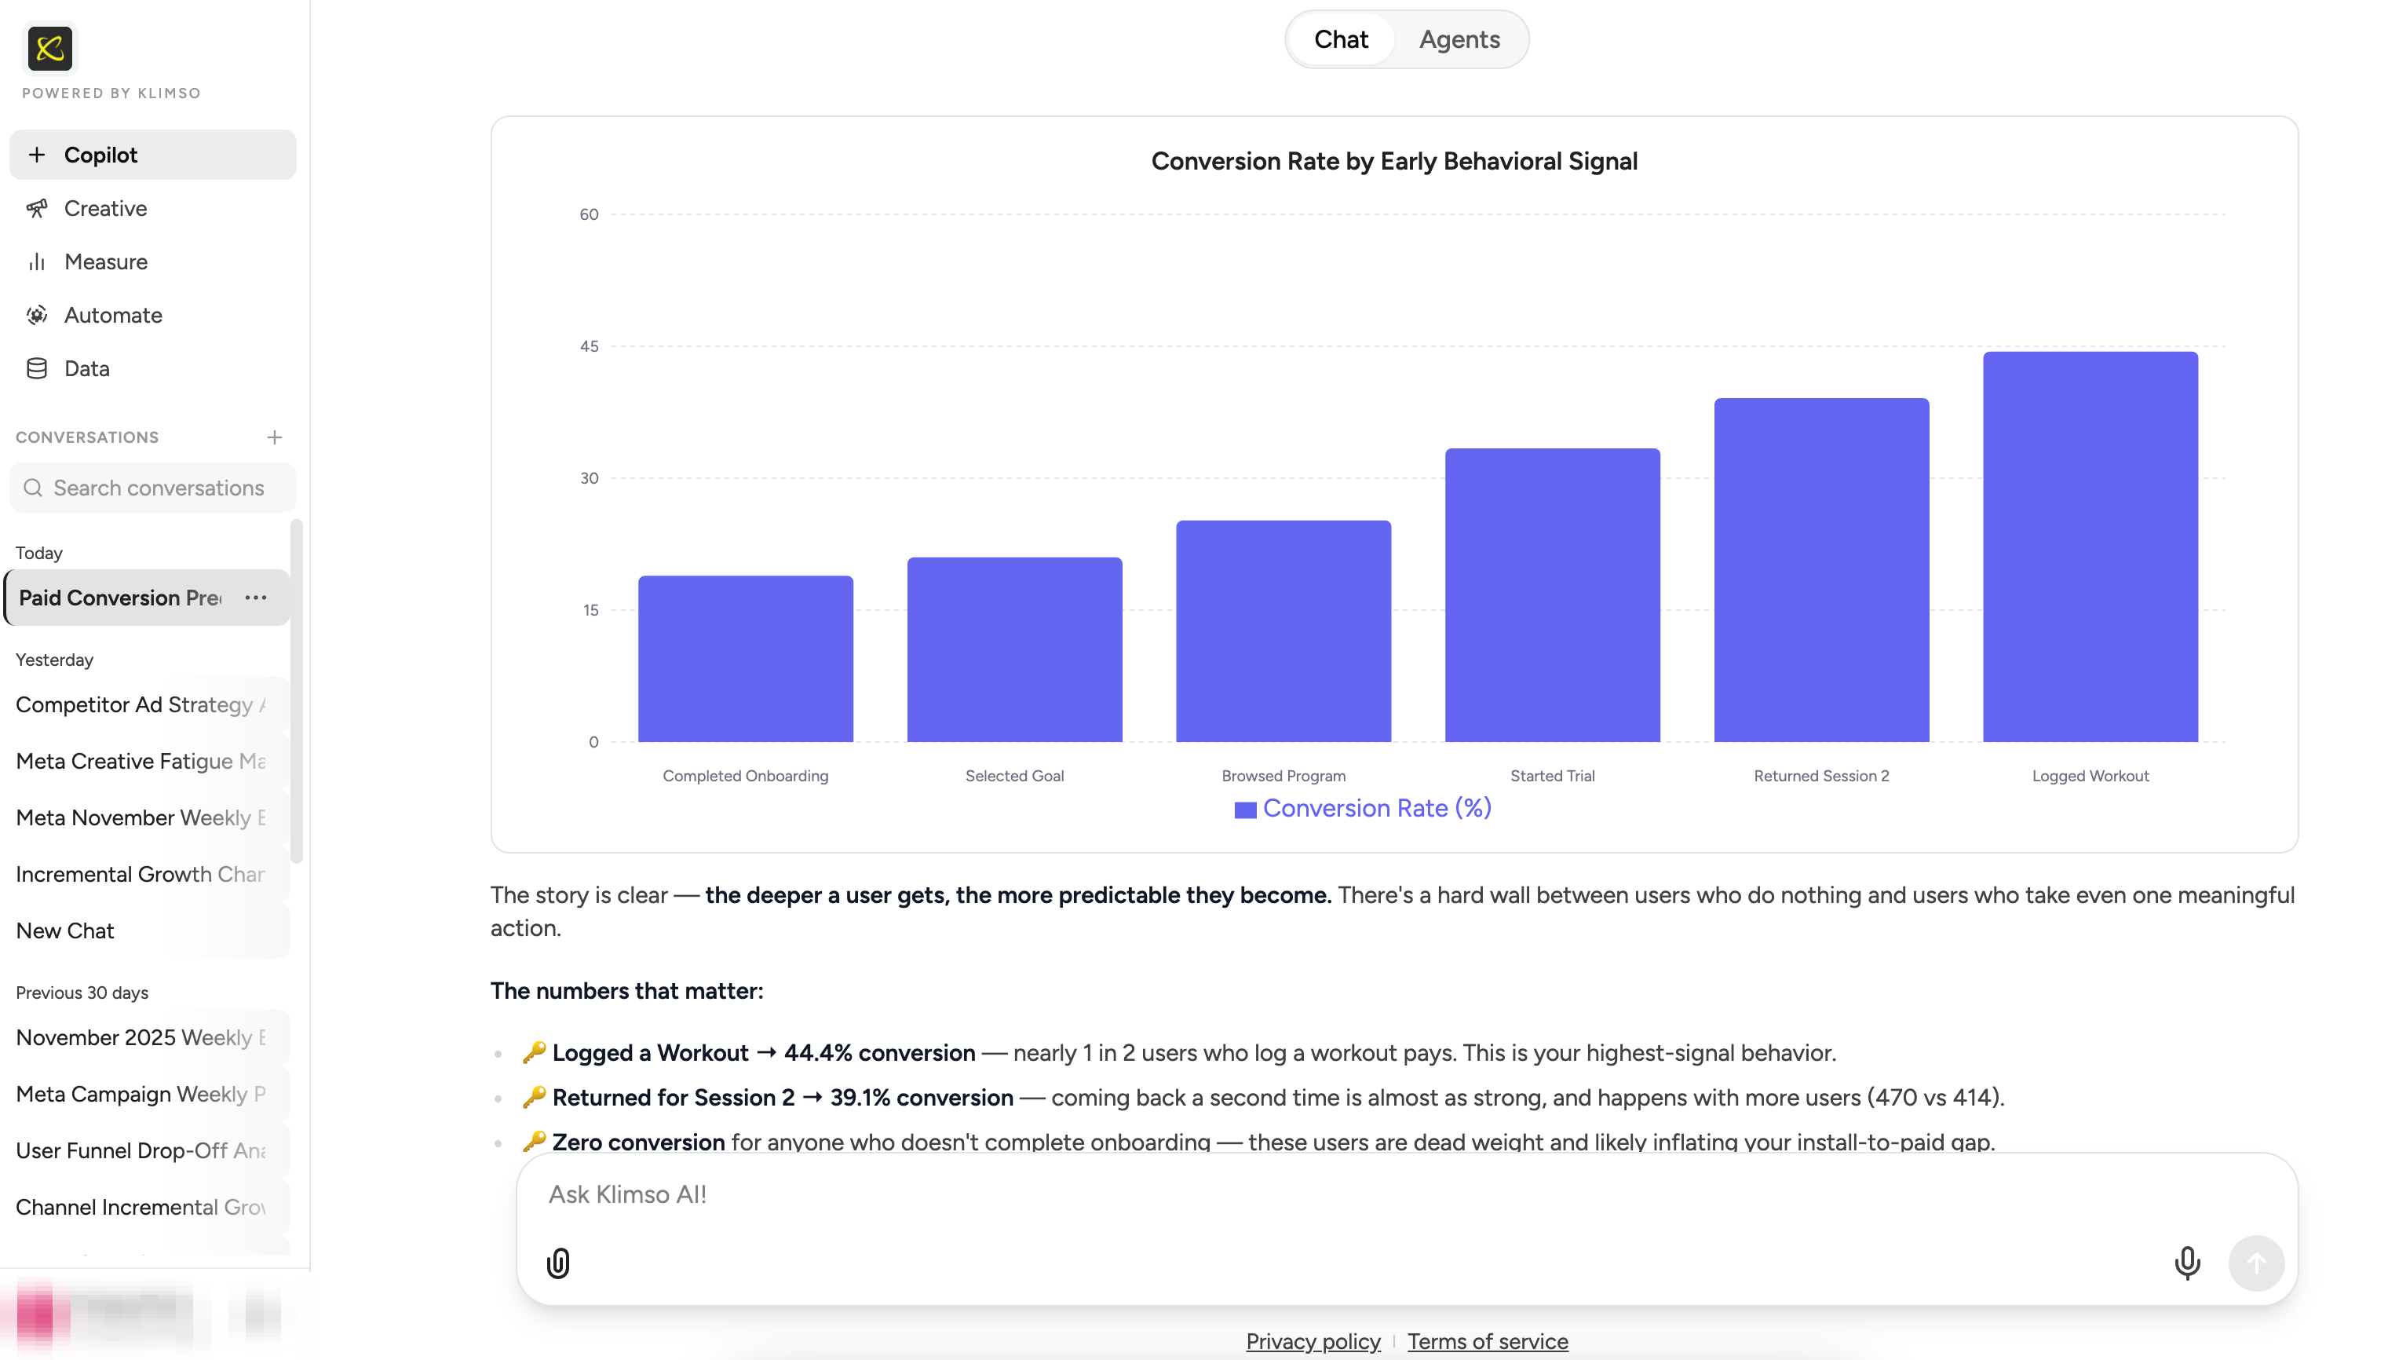Open Privacy policy link
The height and width of the screenshot is (1360, 2399).
tap(1312, 1341)
